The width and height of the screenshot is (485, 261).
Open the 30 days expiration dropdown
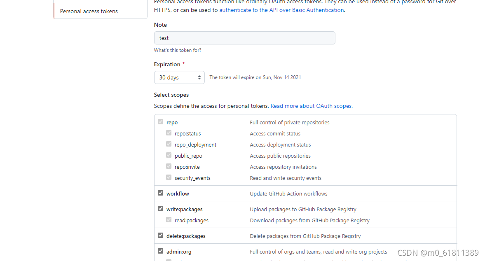coord(179,77)
